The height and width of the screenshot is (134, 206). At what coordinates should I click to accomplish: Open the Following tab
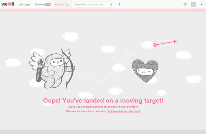[39, 4]
